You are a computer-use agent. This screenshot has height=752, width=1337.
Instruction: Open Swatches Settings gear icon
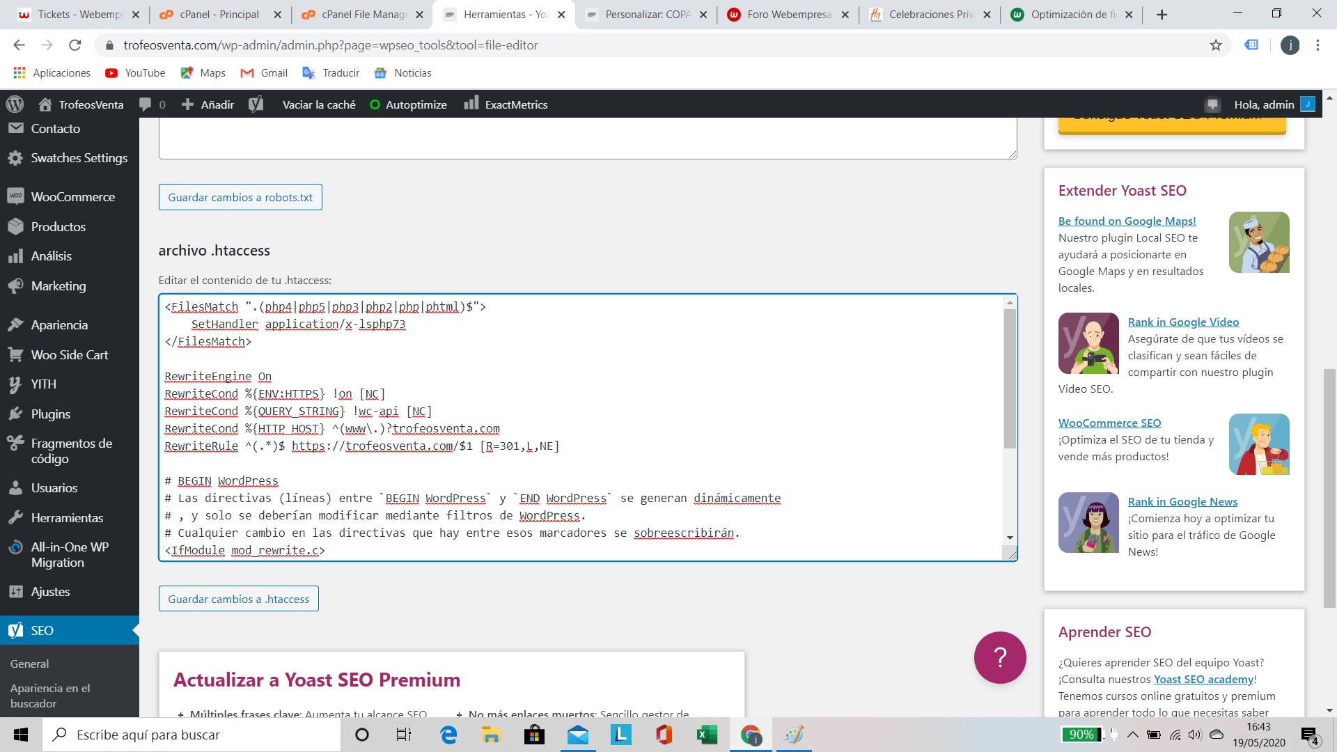15,158
